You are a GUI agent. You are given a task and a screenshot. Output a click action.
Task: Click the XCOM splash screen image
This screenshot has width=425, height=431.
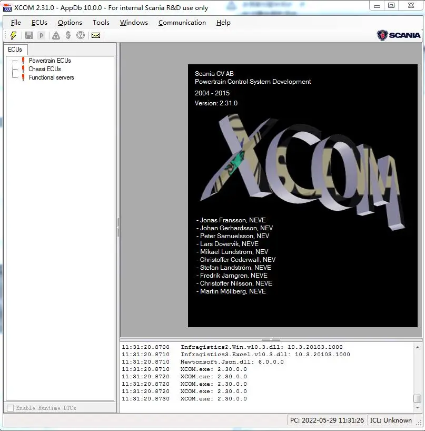point(302,195)
